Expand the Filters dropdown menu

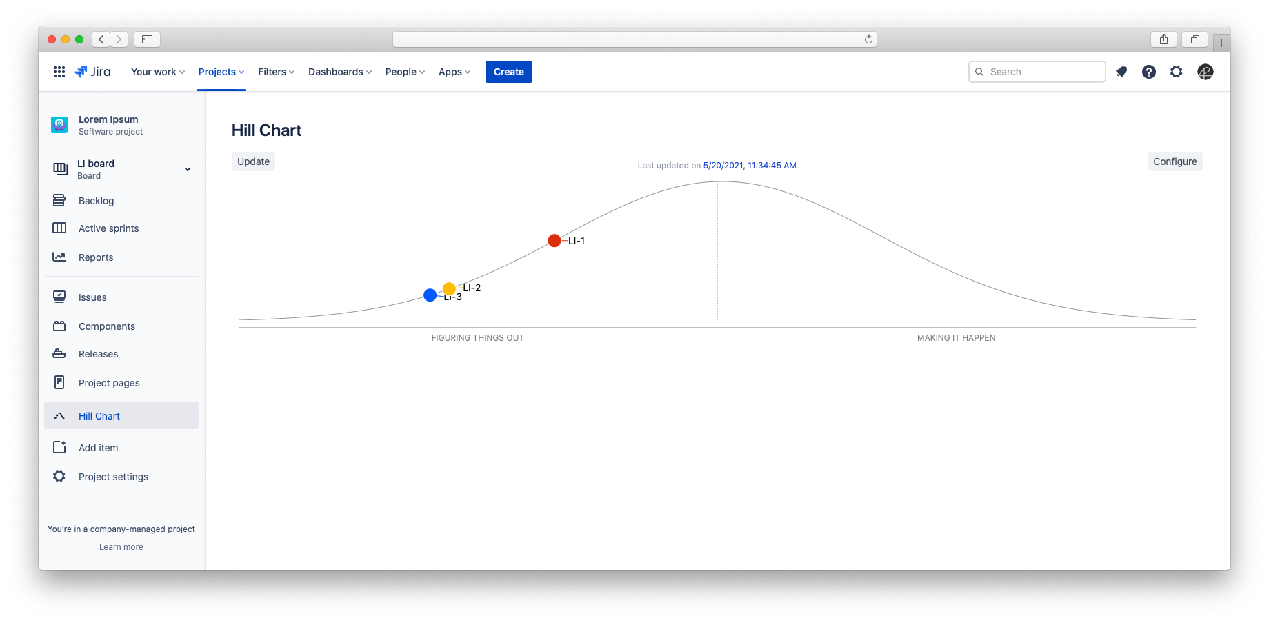pos(276,72)
